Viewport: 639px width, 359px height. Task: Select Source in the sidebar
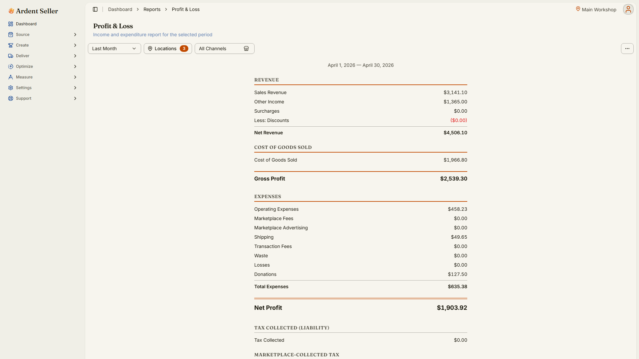pos(43,35)
